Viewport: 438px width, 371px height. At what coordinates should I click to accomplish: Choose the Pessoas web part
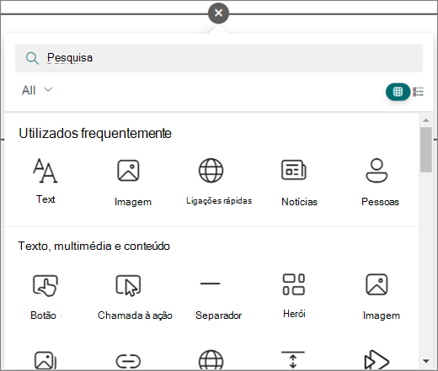tap(380, 183)
